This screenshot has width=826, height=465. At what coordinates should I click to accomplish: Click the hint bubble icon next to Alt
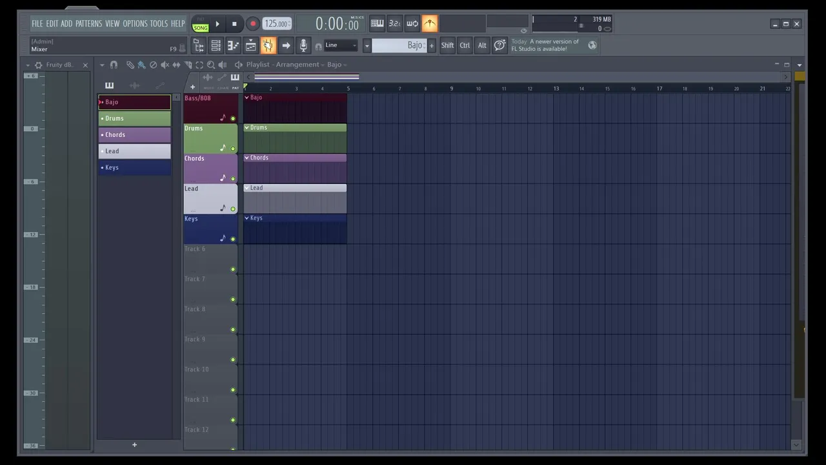click(499, 45)
